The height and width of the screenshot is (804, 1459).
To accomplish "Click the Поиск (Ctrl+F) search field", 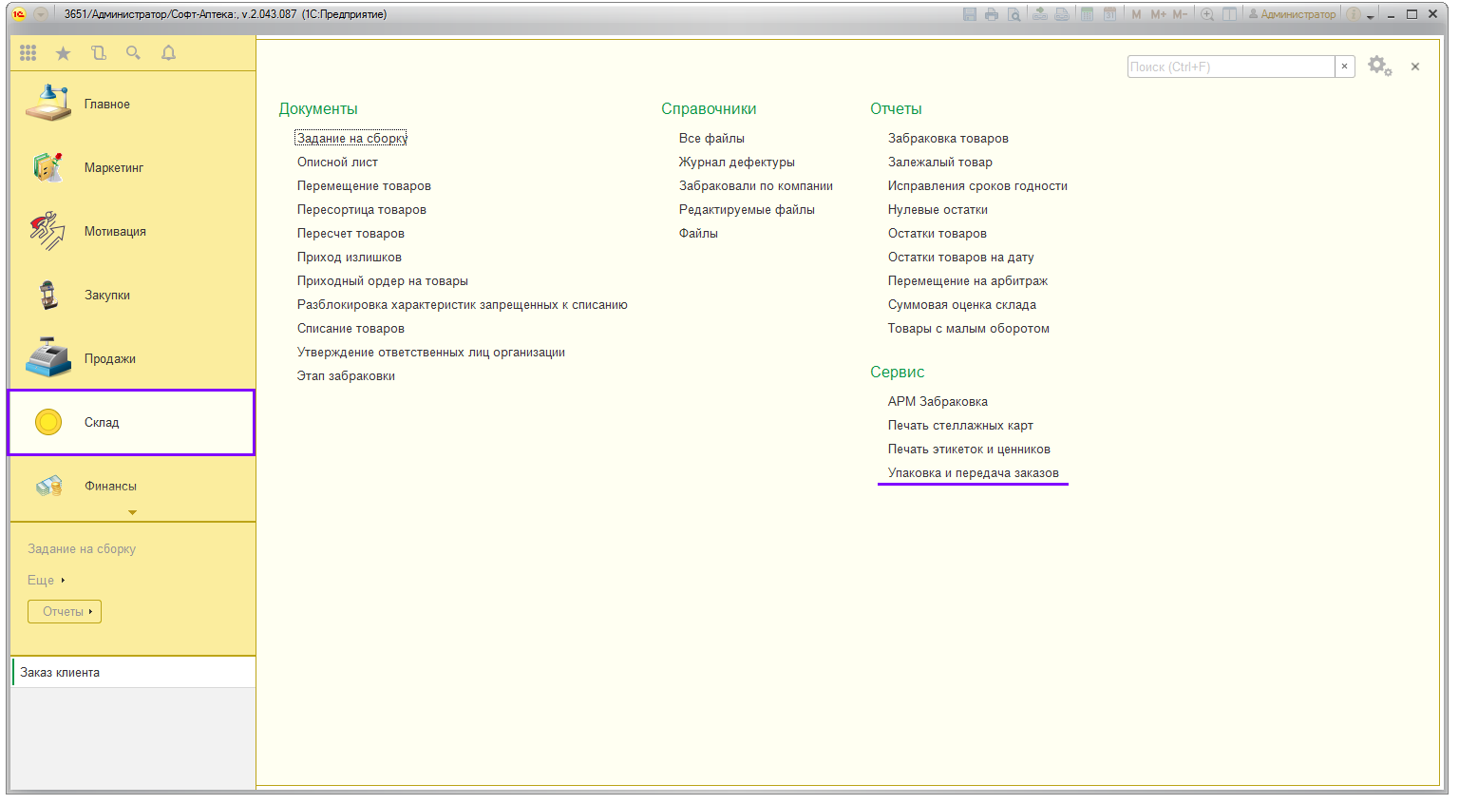I will 1229,67.
